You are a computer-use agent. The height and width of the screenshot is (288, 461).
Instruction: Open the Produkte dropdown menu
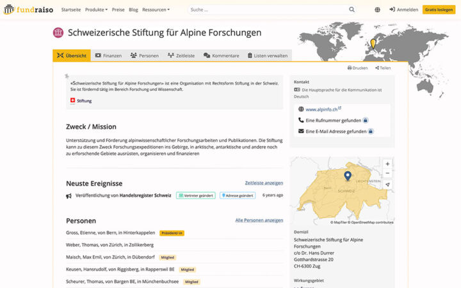click(96, 10)
